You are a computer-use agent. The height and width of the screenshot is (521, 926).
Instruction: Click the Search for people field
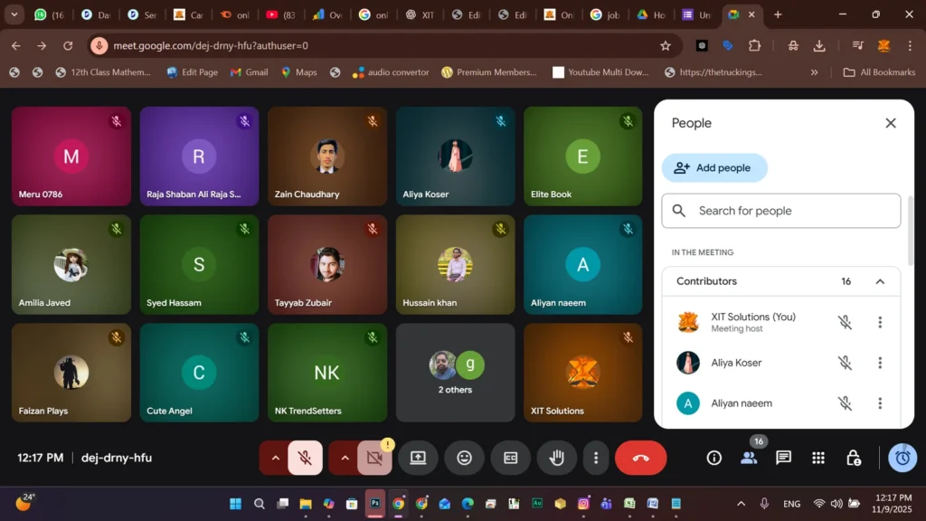[781, 211]
